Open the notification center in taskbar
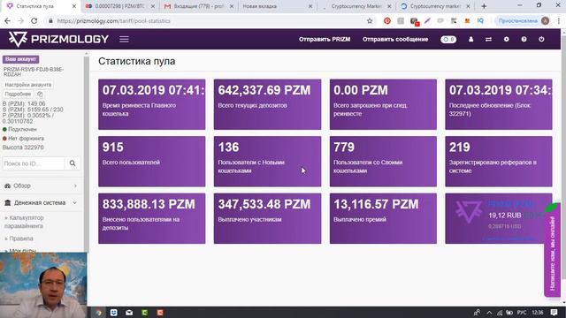 click(555, 313)
